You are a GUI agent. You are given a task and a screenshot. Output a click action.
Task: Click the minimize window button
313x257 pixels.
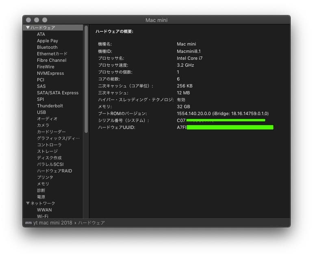click(37, 20)
